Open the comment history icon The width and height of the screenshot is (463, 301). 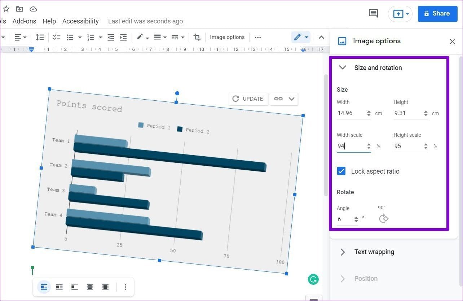(373, 14)
